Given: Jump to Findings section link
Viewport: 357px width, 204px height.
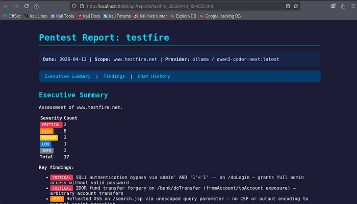Looking at the screenshot, I should click(x=114, y=76).
